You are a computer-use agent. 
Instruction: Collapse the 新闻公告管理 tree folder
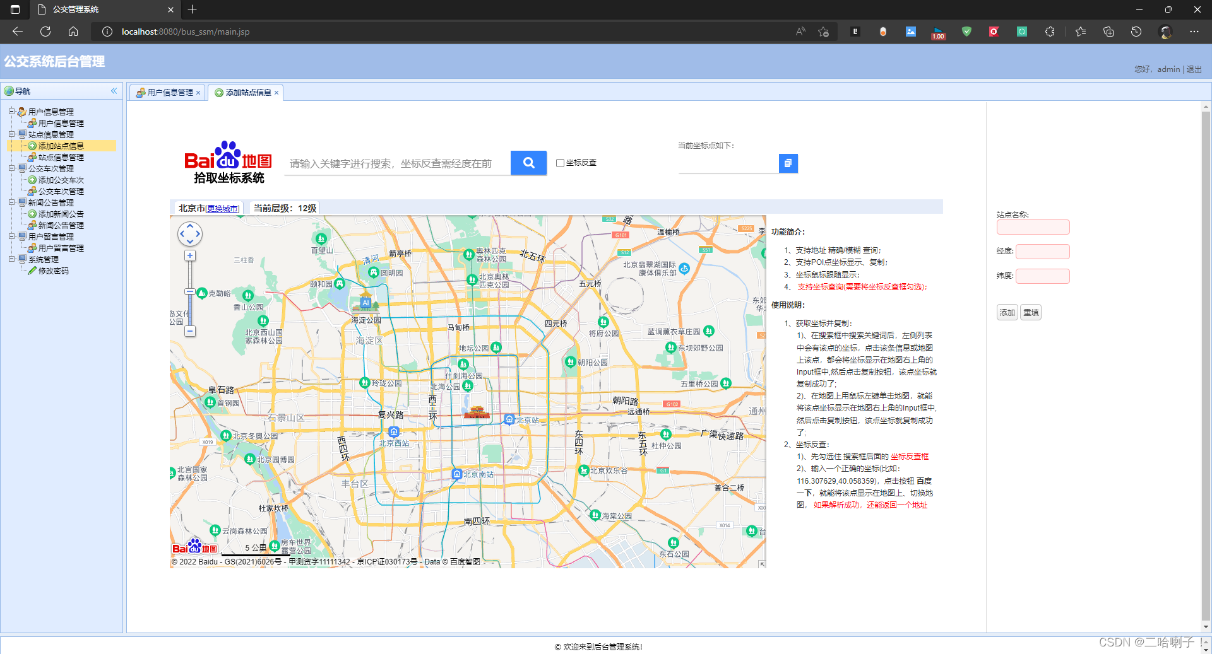(x=11, y=202)
